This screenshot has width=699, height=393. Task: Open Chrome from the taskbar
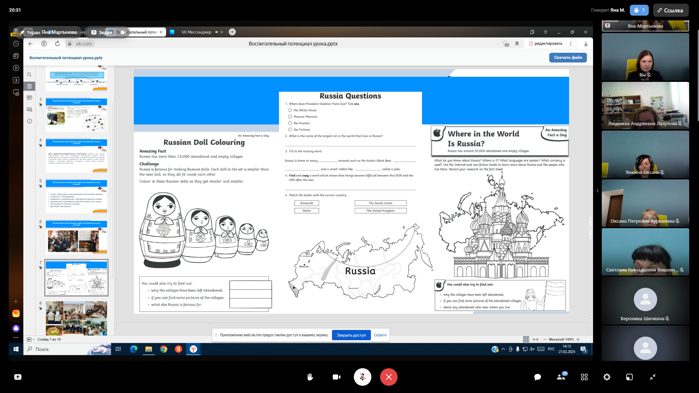click(163, 349)
